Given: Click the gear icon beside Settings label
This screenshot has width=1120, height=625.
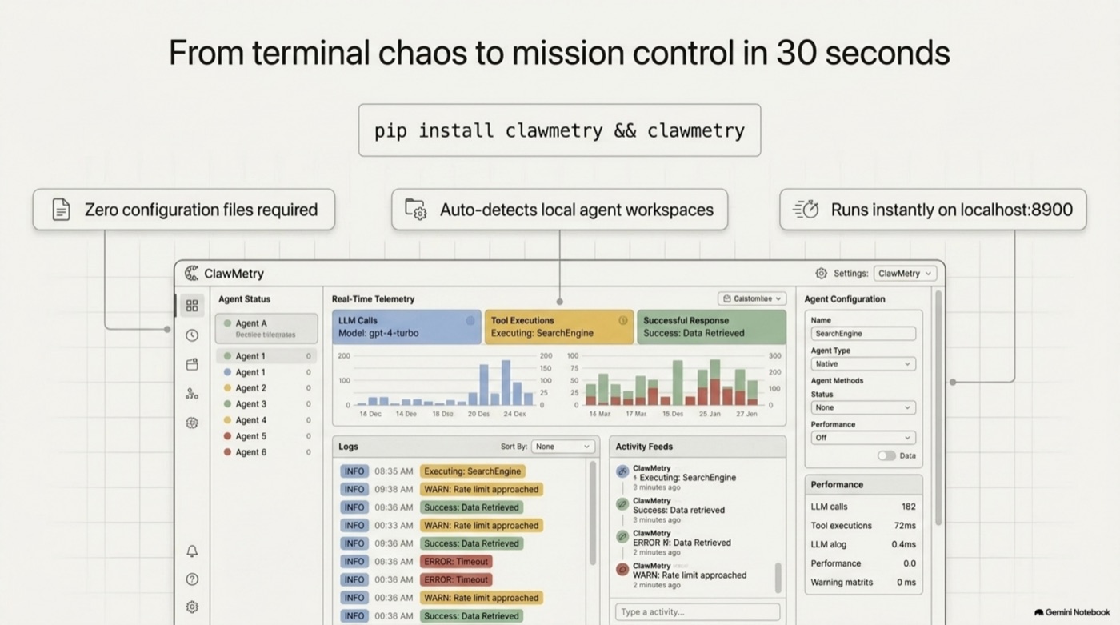Looking at the screenshot, I should 821,273.
